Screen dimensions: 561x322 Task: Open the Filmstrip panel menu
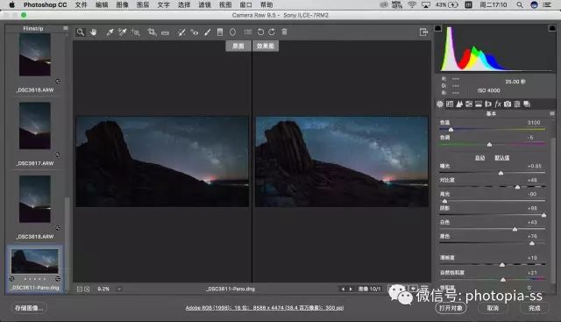coord(66,28)
